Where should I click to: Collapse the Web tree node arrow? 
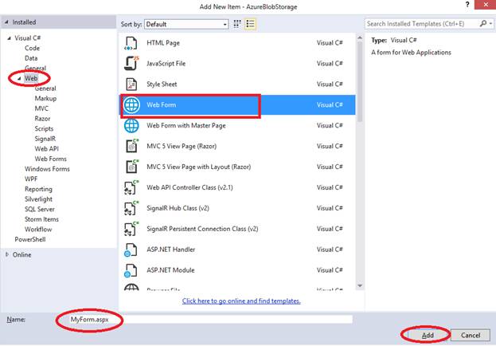(x=19, y=78)
